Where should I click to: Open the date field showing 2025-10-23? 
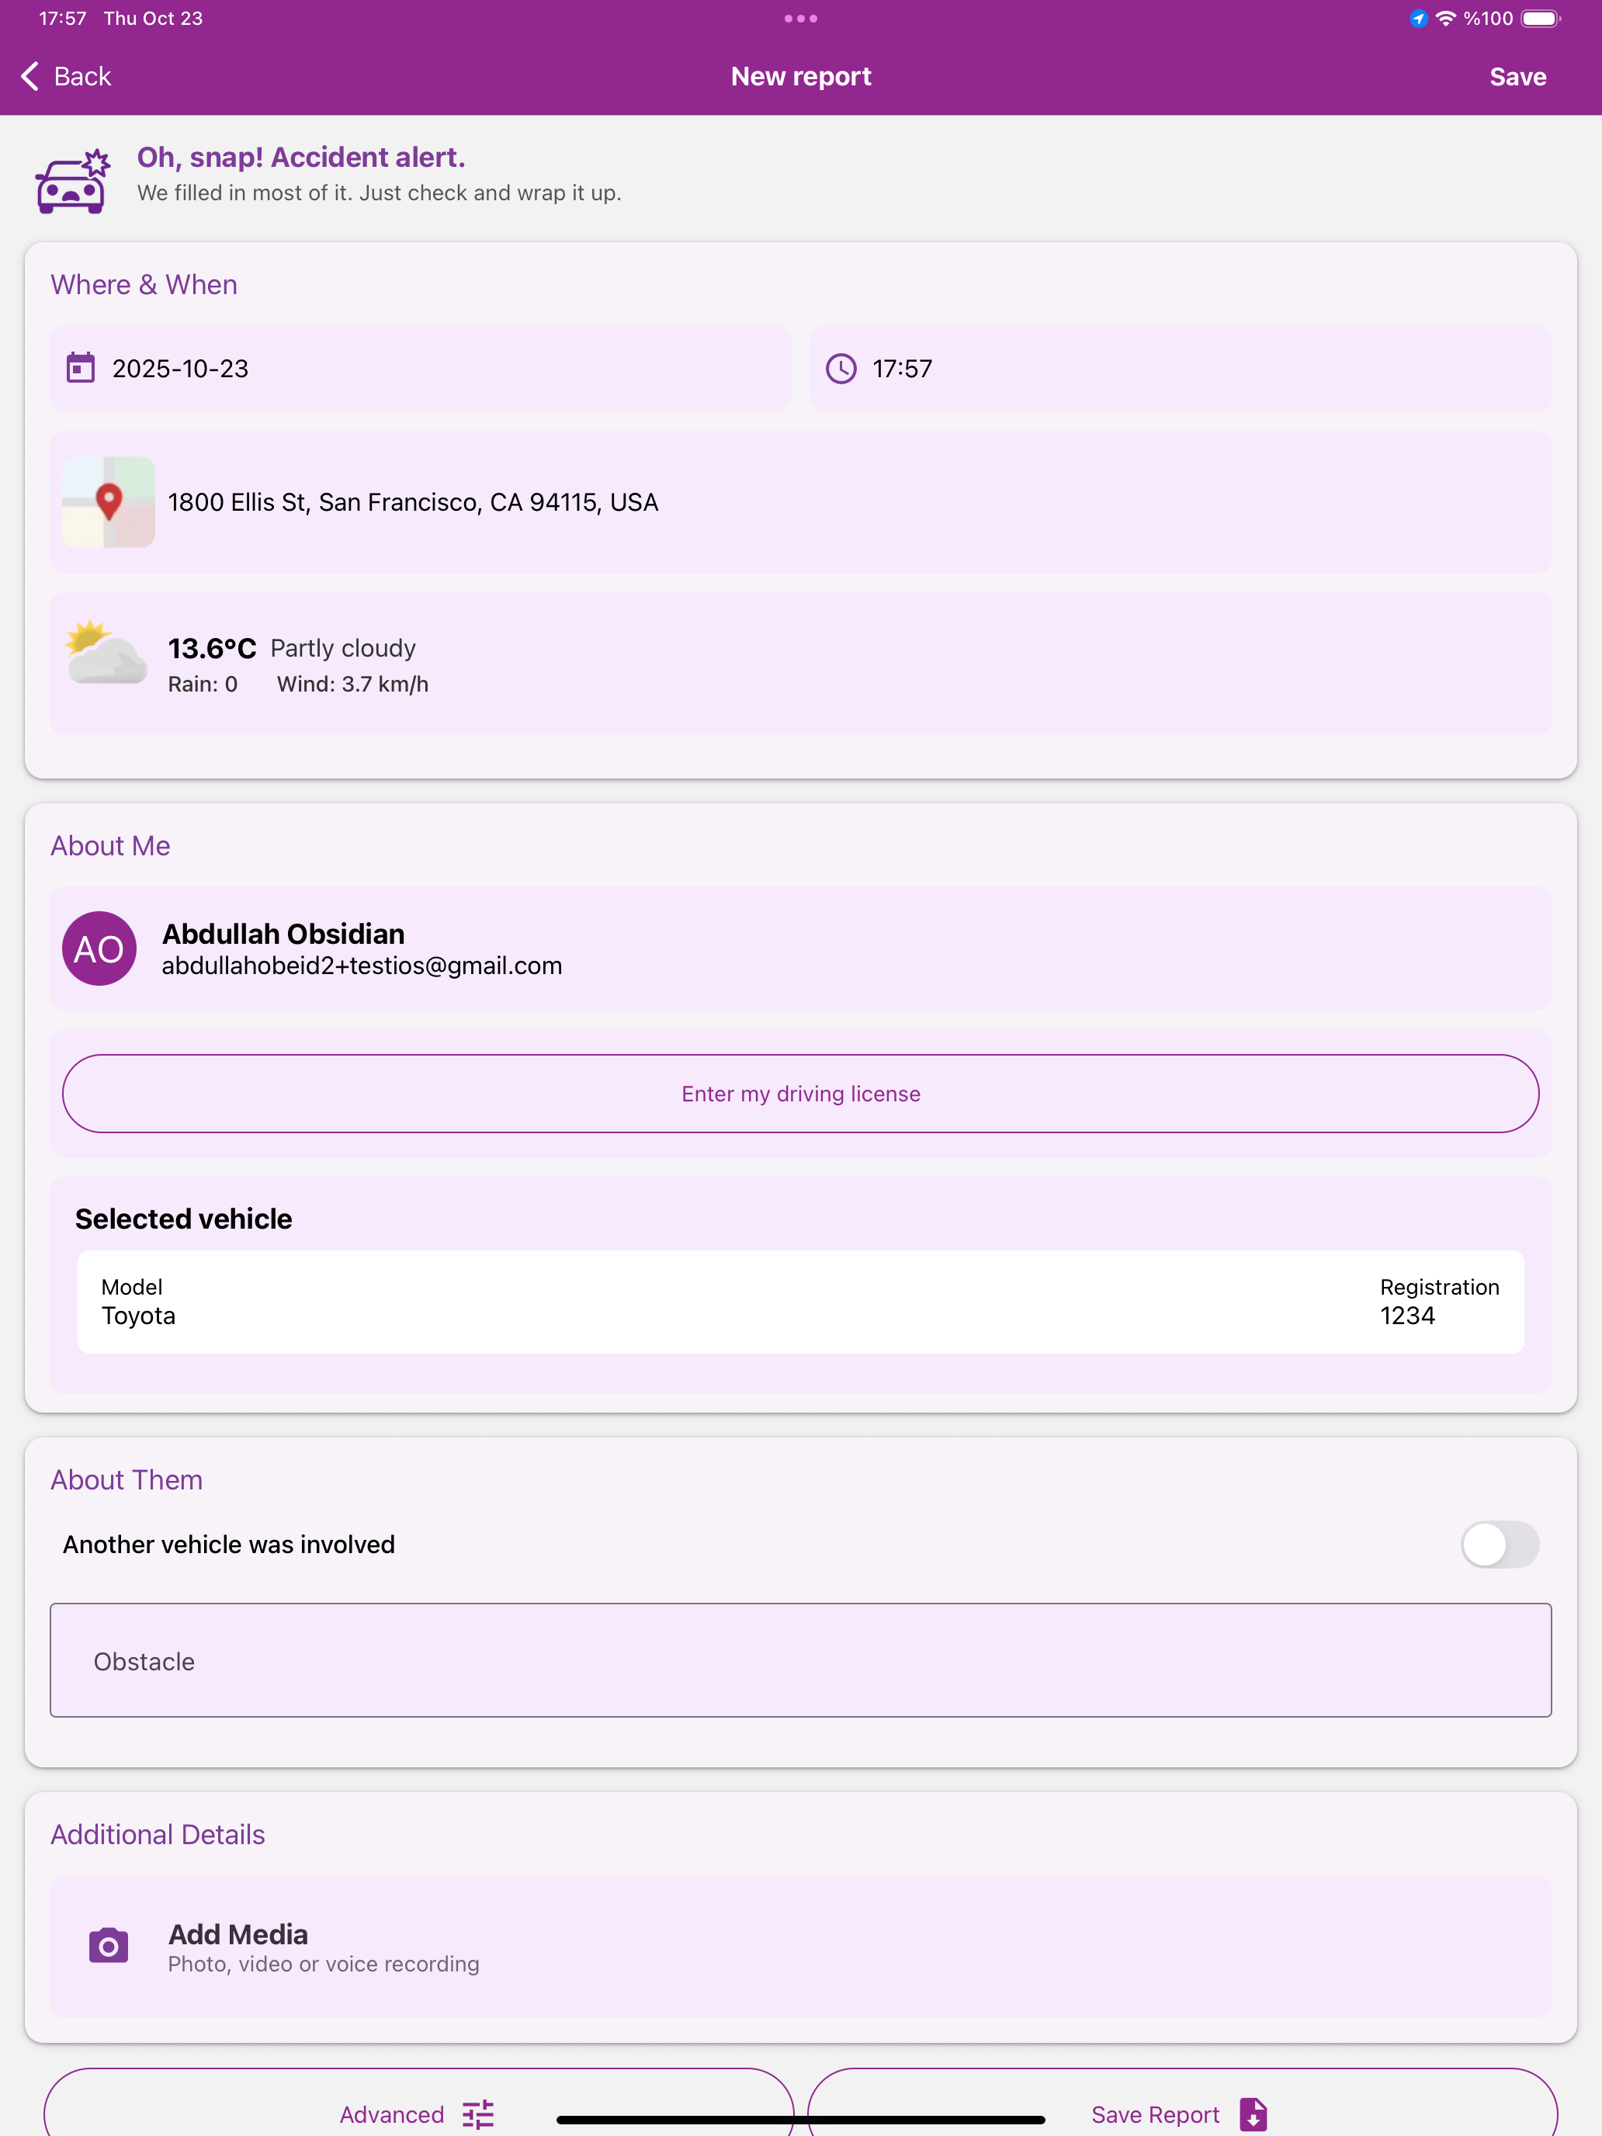421,368
